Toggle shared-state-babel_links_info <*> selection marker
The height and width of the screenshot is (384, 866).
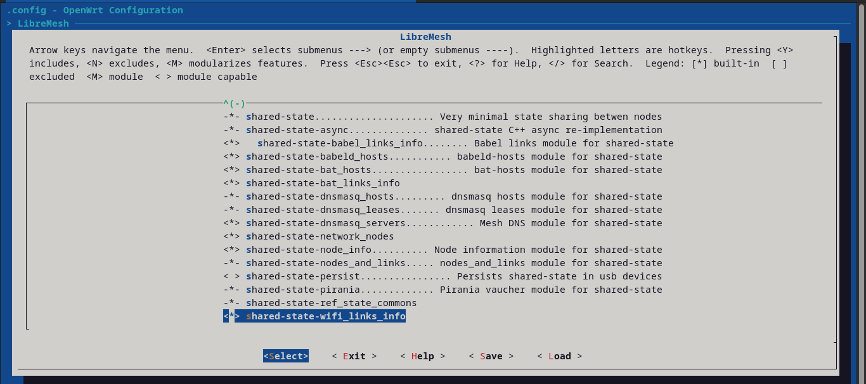coord(231,143)
